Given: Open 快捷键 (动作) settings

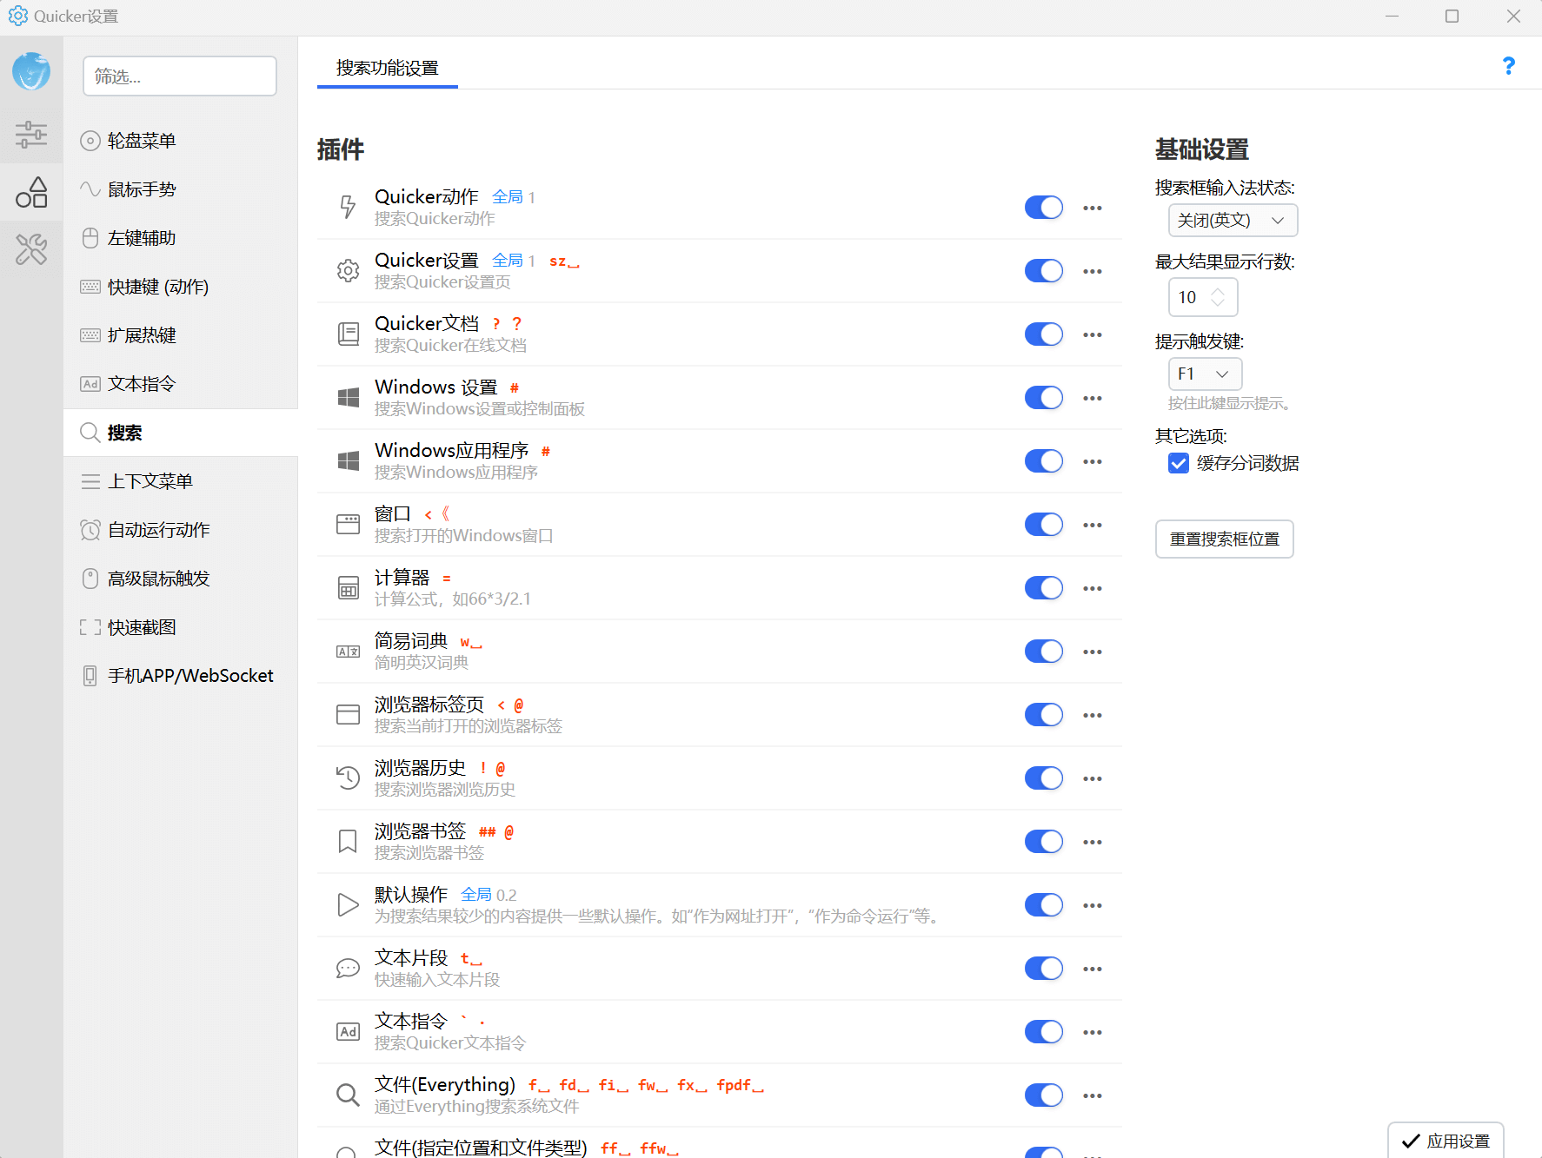Looking at the screenshot, I should point(181,287).
